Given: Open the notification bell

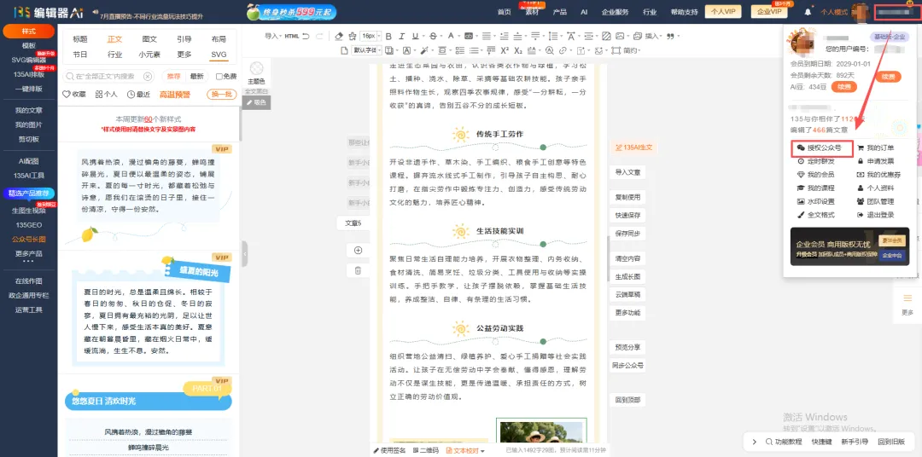Looking at the screenshot, I should (808, 12).
